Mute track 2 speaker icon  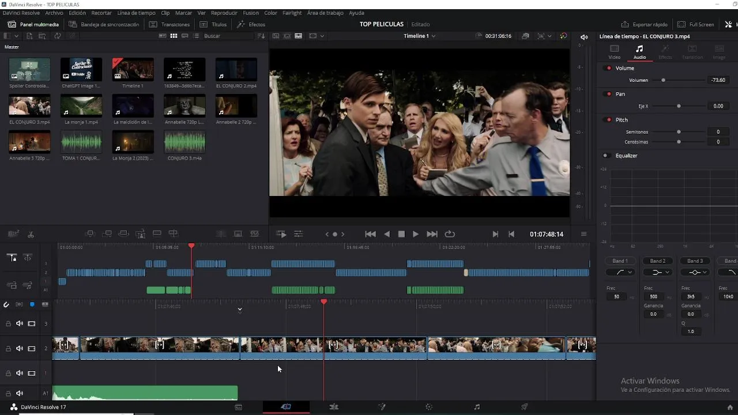point(20,349)
